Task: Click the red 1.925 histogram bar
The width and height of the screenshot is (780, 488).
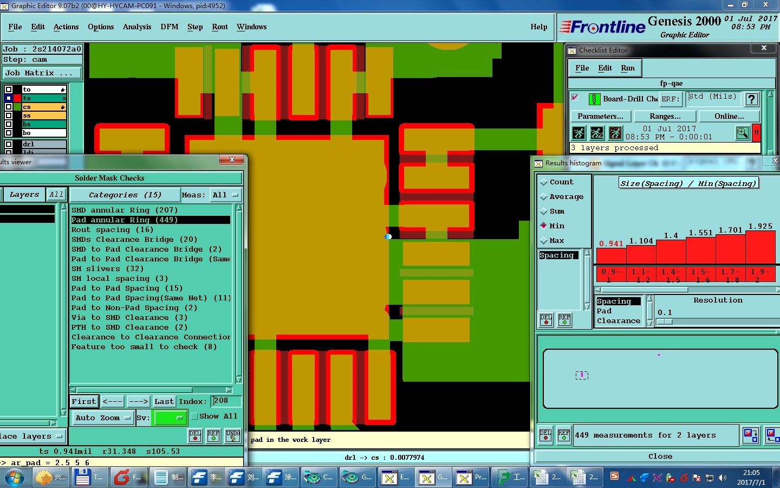Action: pyautogui.click(x=760, y=247)
